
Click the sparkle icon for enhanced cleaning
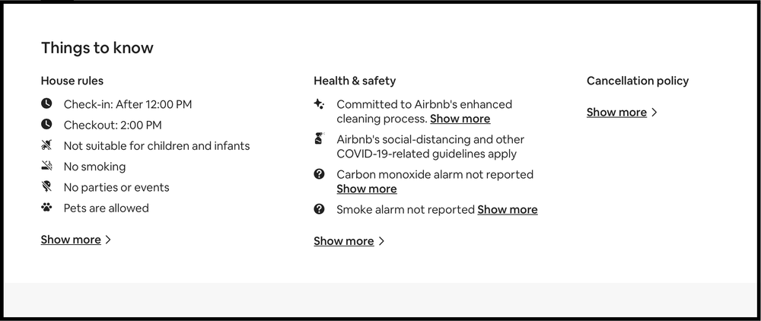point(319,103)
